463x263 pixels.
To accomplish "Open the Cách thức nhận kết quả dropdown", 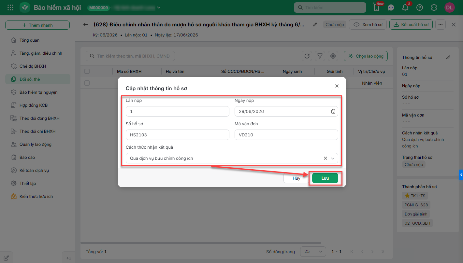I will tap(333, 158).
